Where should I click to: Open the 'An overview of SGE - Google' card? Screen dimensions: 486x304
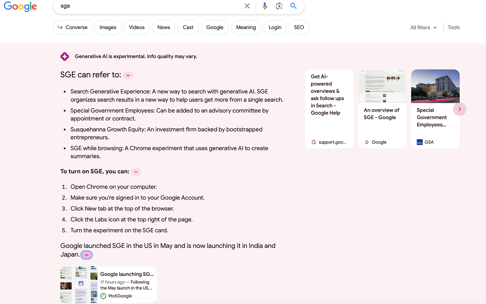[382, 109]
